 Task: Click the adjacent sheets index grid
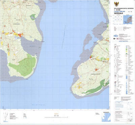click(118, 20)
